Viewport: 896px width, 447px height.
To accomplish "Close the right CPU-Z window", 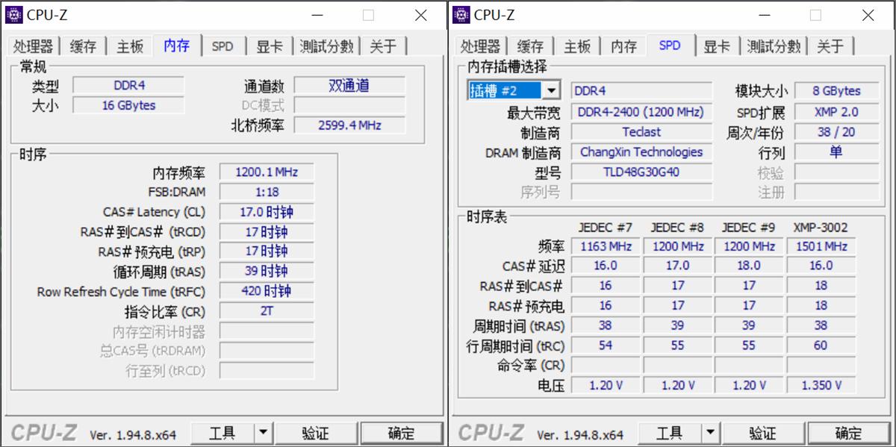I will click(x=868, y=15).
